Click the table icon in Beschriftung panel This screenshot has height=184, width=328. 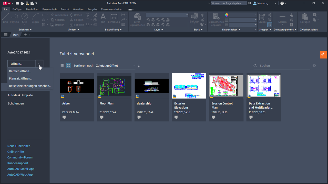click(123, 25)
